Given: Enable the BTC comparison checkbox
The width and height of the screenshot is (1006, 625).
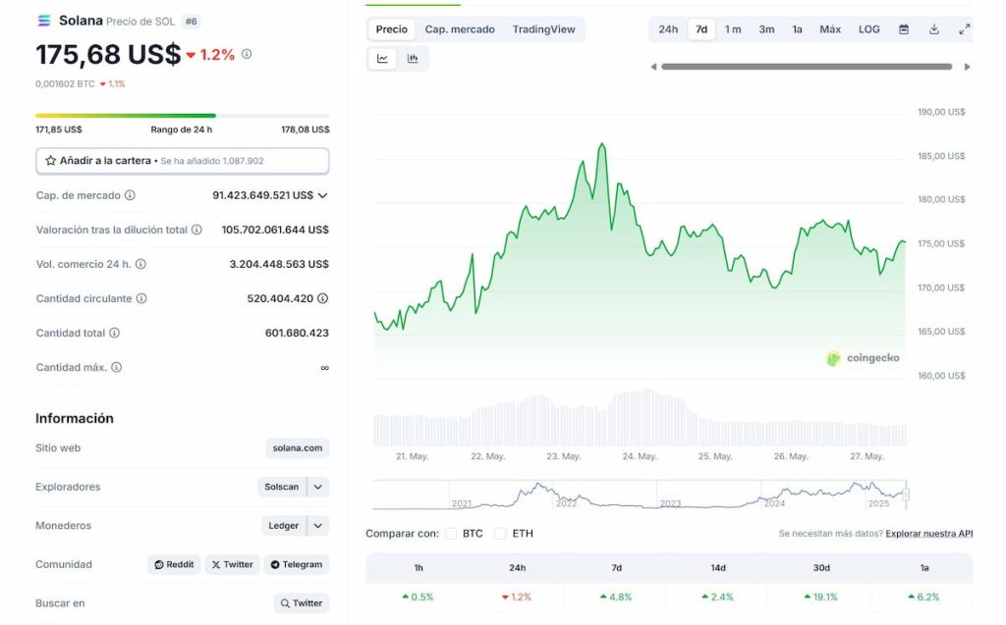Looking at the screenshot, I should [451, 534].
